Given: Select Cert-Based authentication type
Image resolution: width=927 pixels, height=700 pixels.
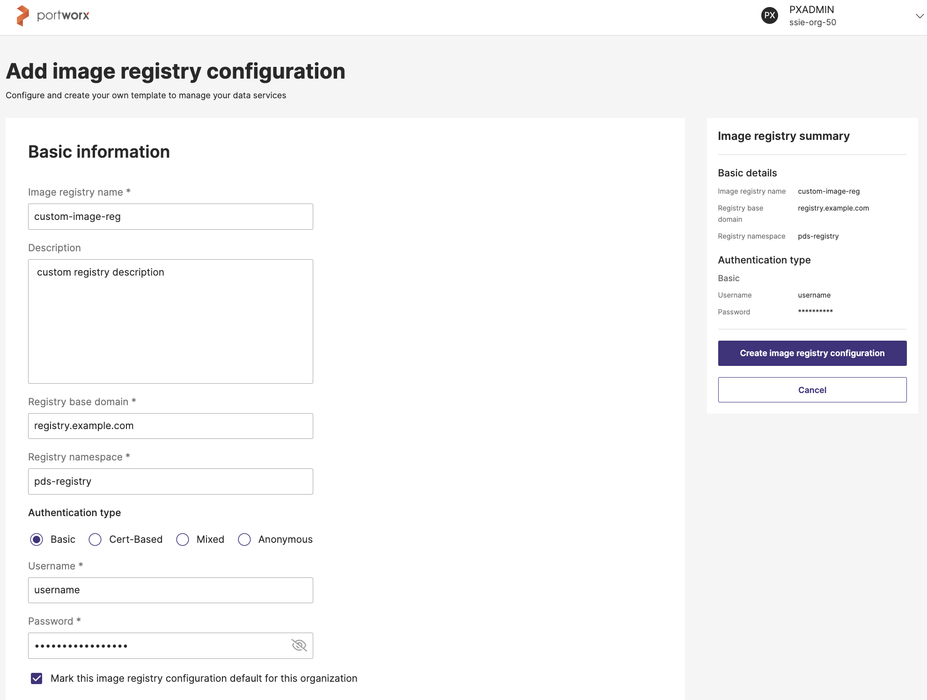Looking at the screenshot, I should coord(95,540).
